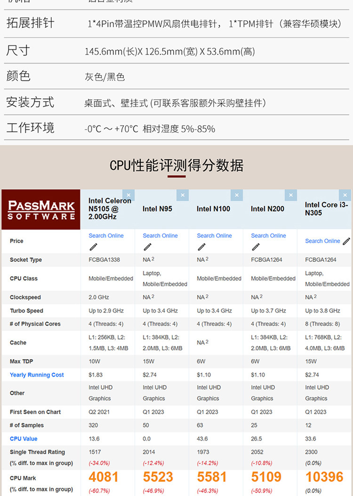Click the CPU性能评测得分数据 heading
Viewport: 353px width, 496px height.
pos(176,165)
